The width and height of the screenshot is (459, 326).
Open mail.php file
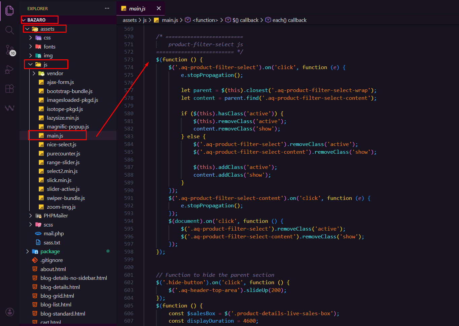tap(54, 234)
